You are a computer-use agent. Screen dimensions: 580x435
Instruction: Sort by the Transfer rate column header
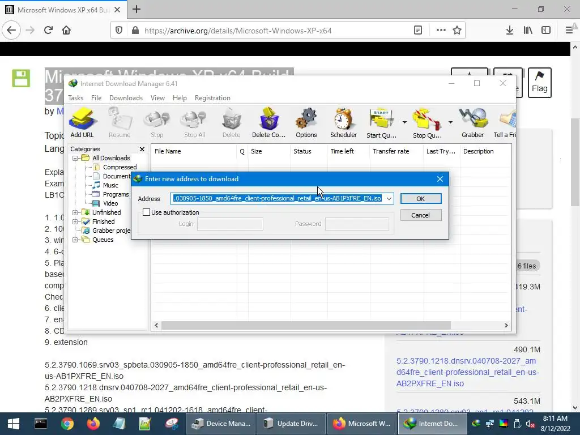click(396, 151)
